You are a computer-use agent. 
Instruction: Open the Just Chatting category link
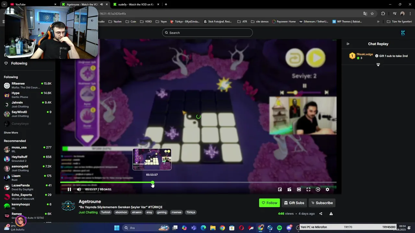88,212
